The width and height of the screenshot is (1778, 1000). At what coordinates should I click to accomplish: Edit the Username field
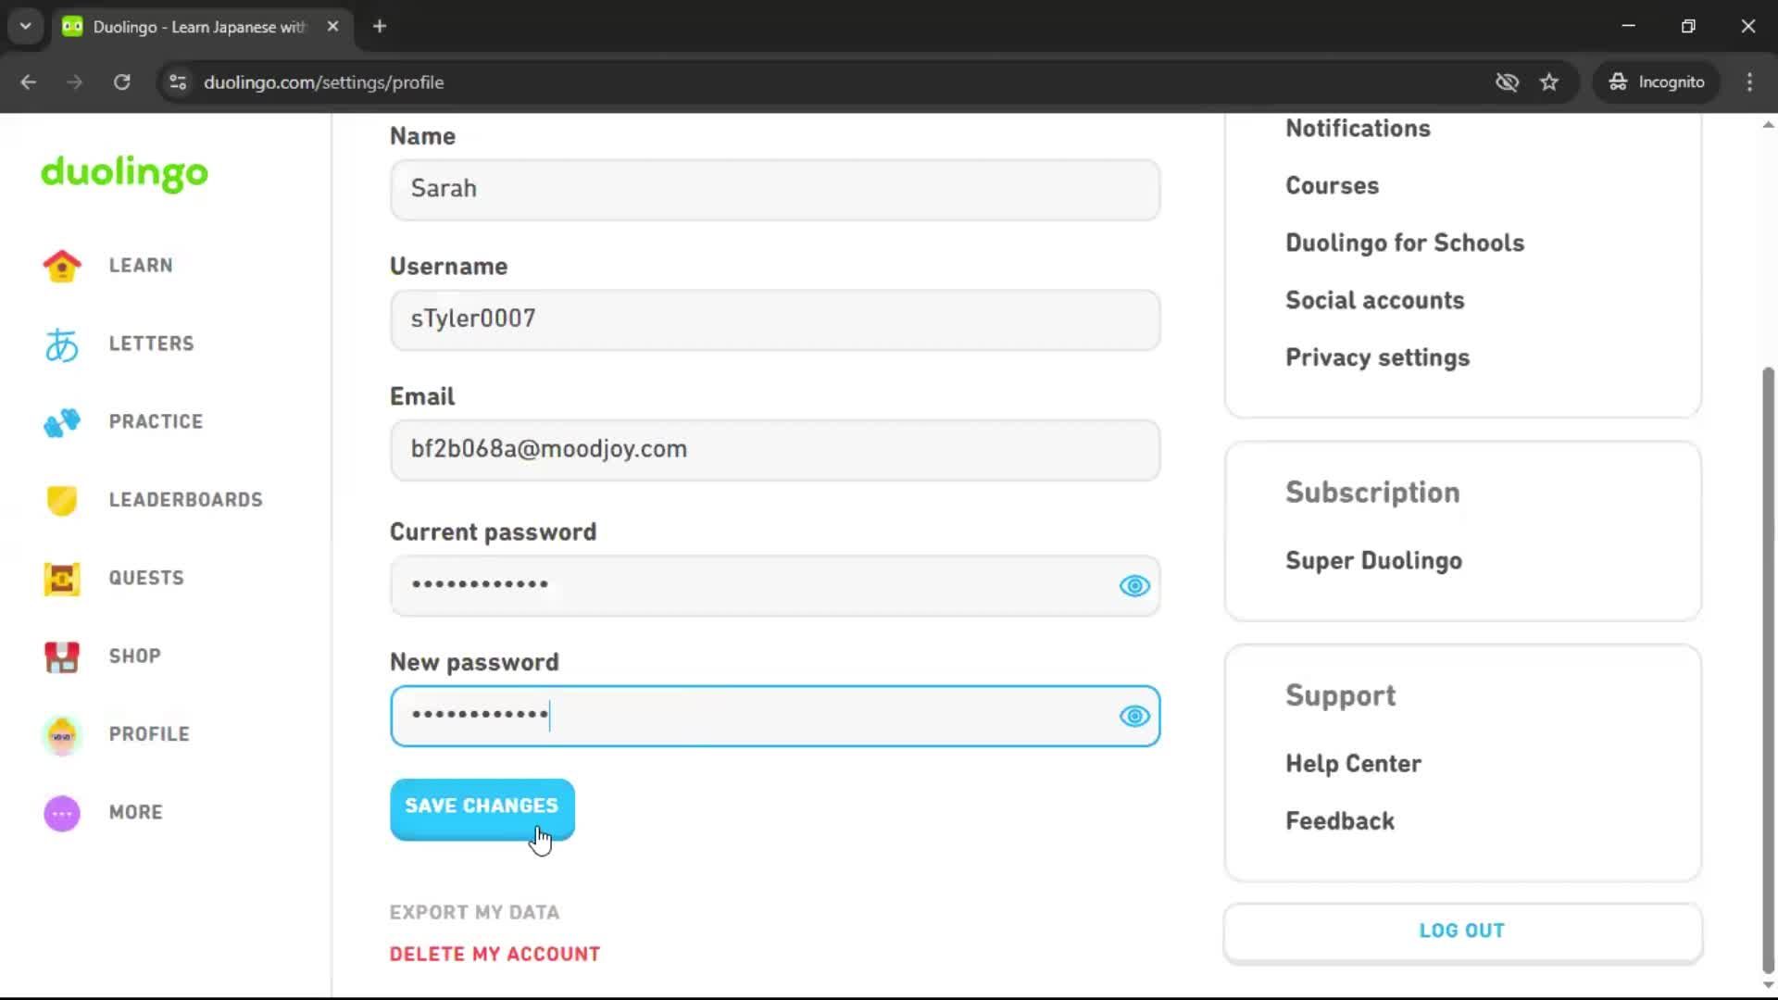[775, 319]
